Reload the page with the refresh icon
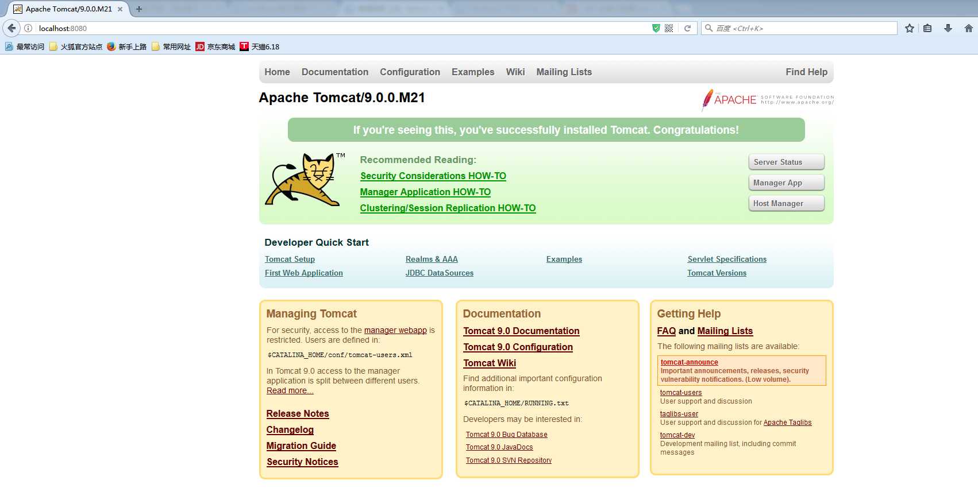Viewport: 978px width, 492px height. [x=687, y=28]
